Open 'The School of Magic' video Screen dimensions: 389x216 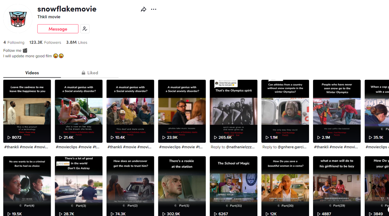point(234,186)
